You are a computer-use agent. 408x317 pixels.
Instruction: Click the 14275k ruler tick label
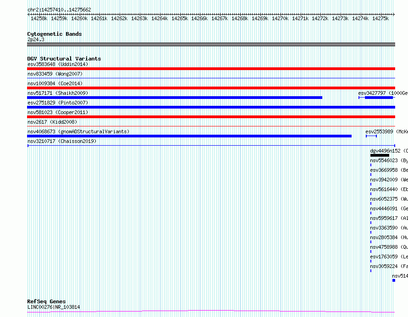[380, 18]
